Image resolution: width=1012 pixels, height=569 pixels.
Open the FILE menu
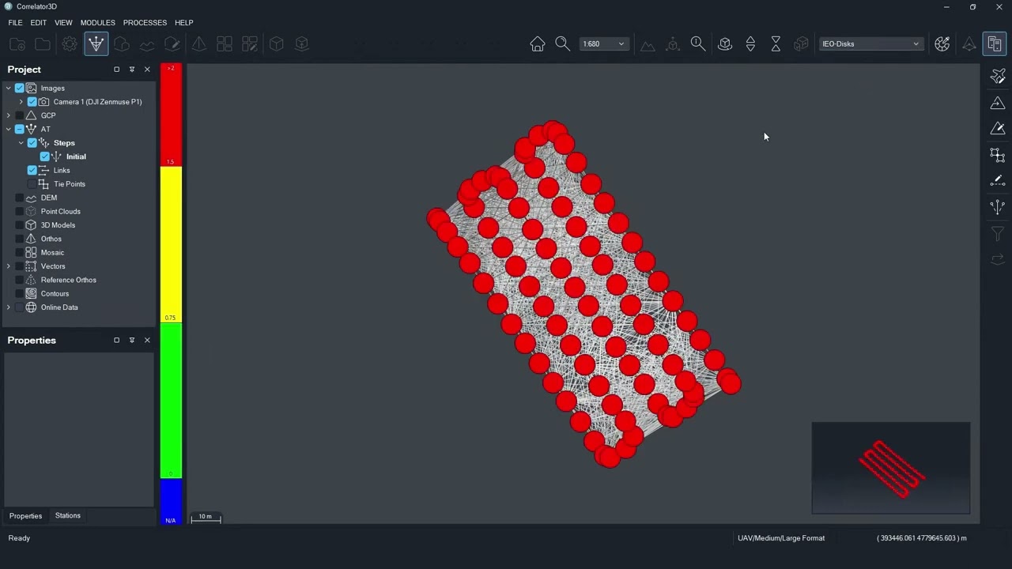pos(15,23)
